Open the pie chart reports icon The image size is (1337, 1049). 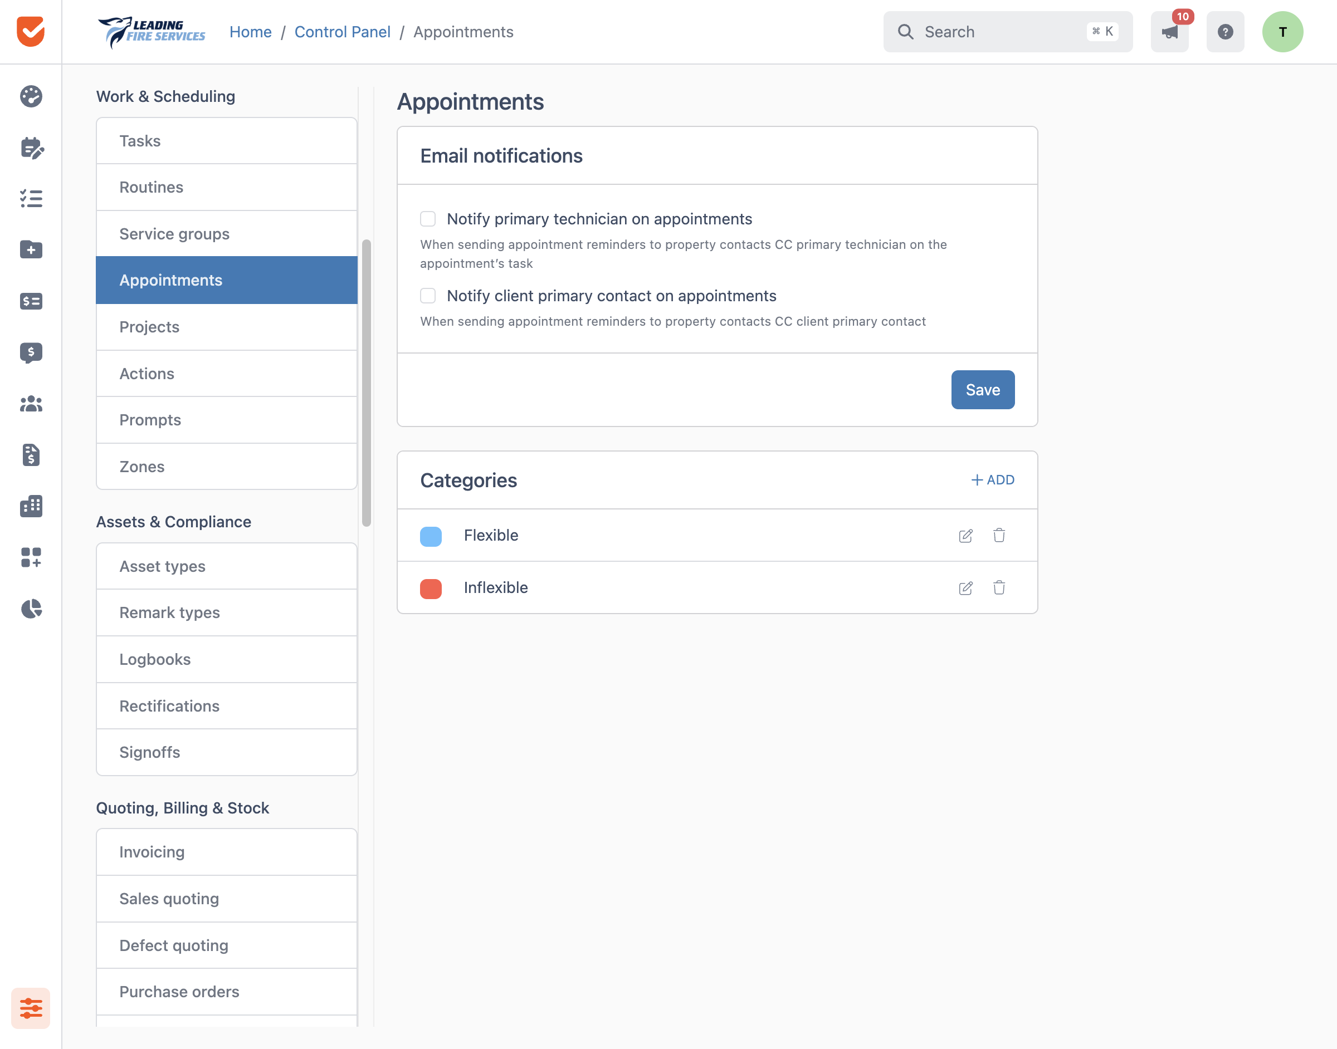coord(31,609)
